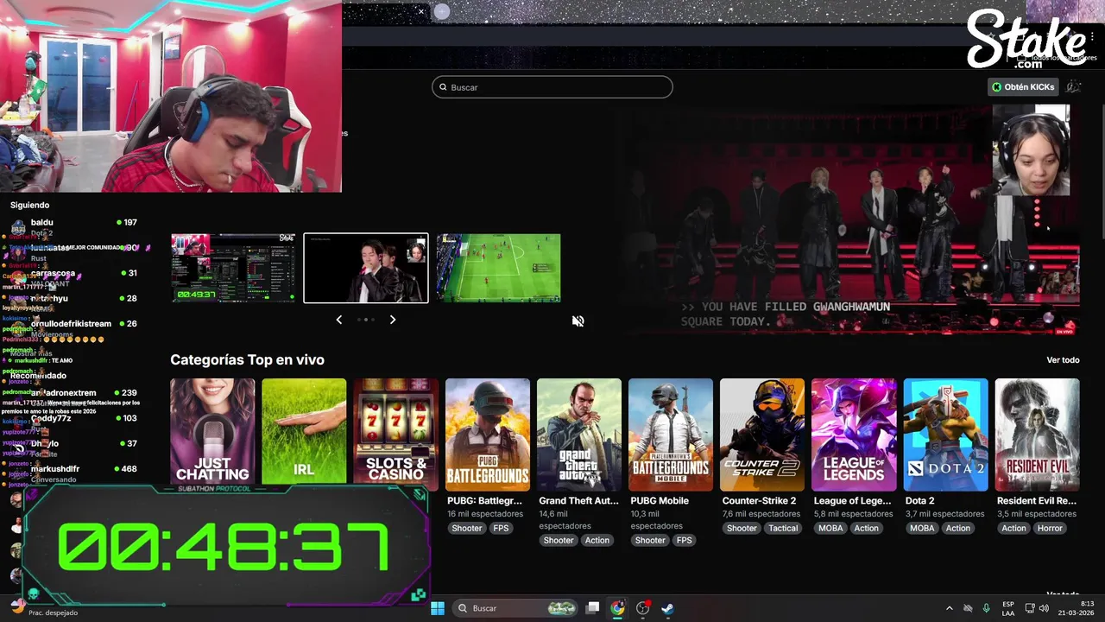Go to next featured stream with right arrow
The height and width of the screenshot is (622, 1105).
click(393, 320)
